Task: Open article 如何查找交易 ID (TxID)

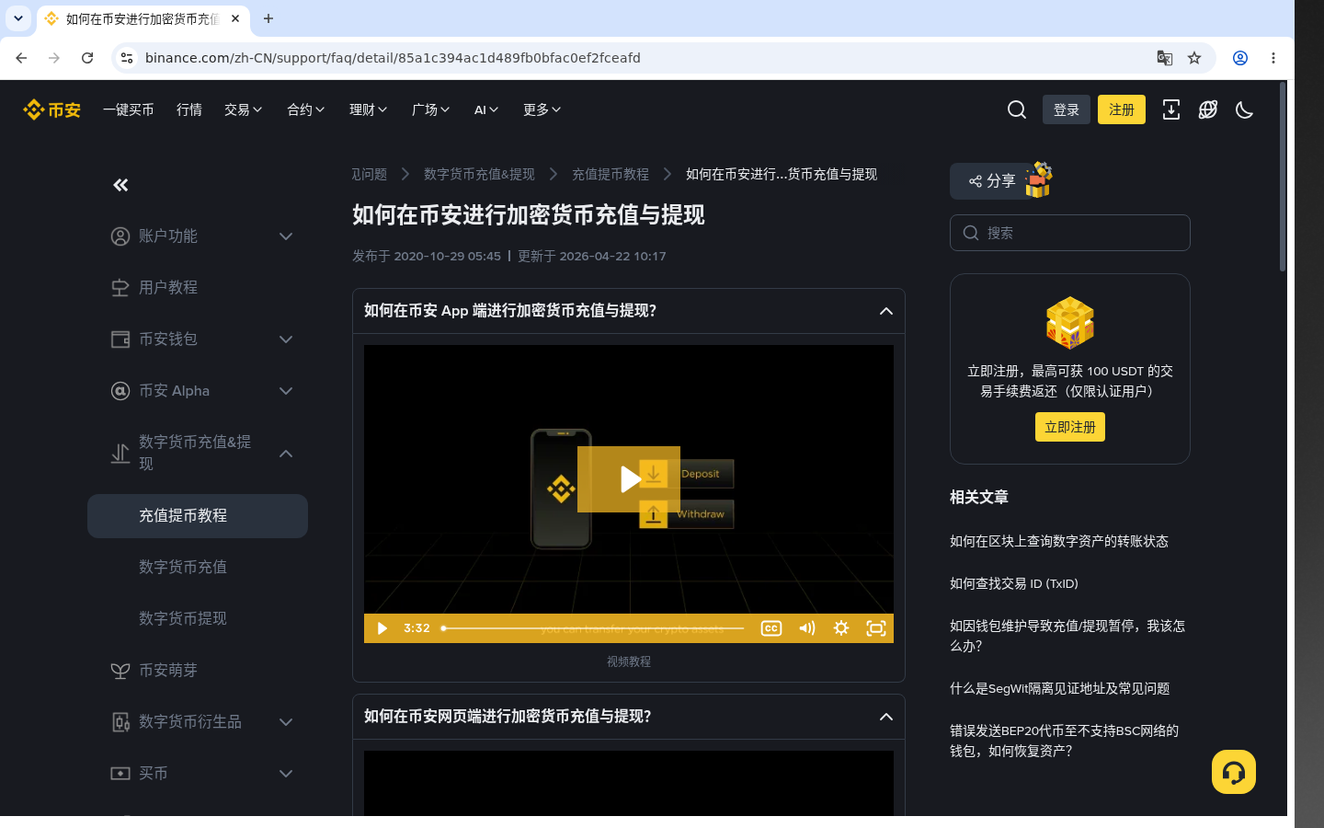Action: (1014, 584)
